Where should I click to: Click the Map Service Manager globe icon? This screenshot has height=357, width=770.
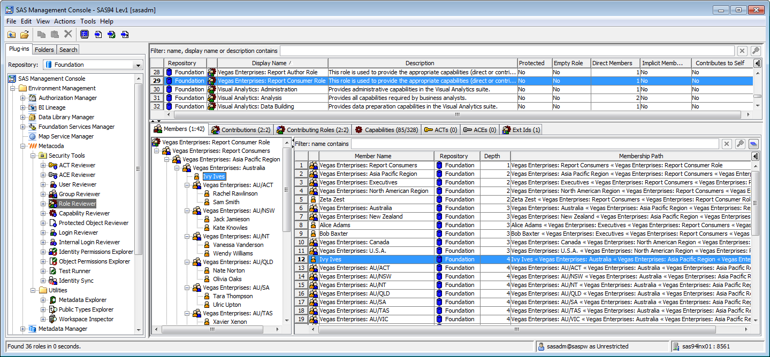tap(33, 136)
